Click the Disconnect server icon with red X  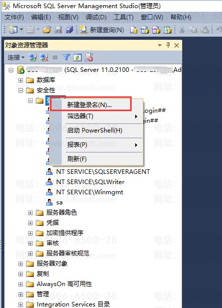click(x=44, y=58)
